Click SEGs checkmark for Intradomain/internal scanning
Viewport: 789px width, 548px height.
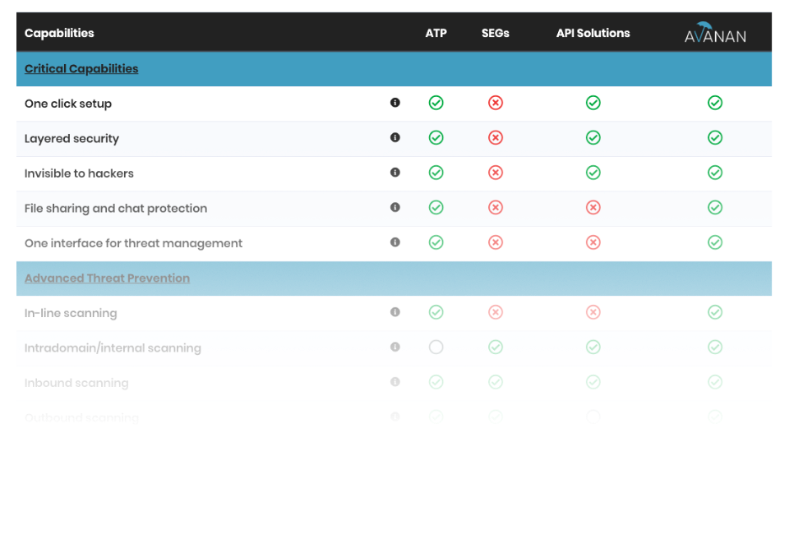coord(496,347)
